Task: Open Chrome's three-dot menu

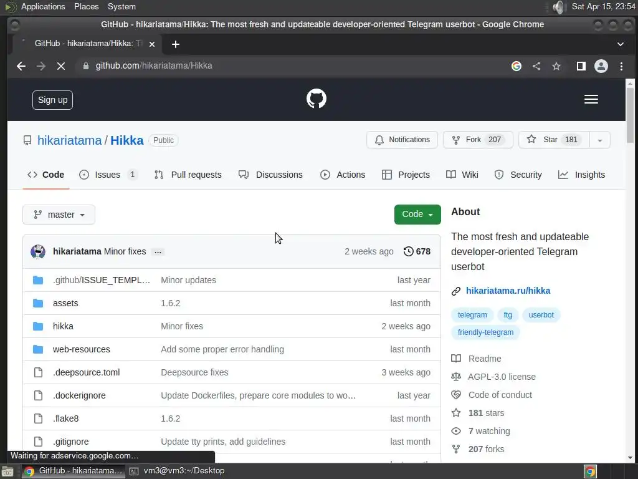Action: [621, 66]
